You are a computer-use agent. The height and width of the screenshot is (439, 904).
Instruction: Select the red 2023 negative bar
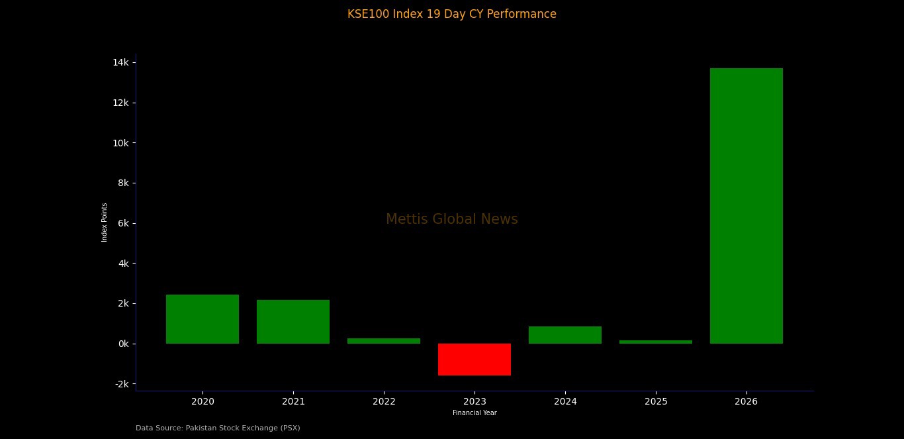(x=474, y=360)
